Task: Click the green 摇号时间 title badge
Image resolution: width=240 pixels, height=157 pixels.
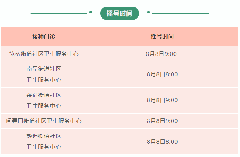Action: pos(119,13)
